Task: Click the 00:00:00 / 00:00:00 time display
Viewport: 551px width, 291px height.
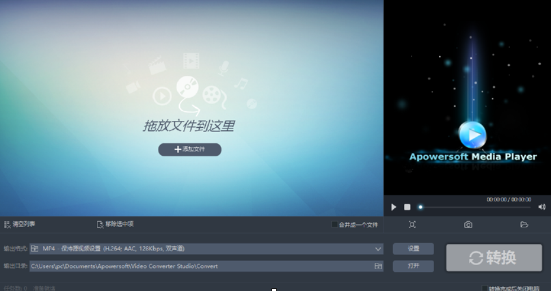Action: pos(509,199)
